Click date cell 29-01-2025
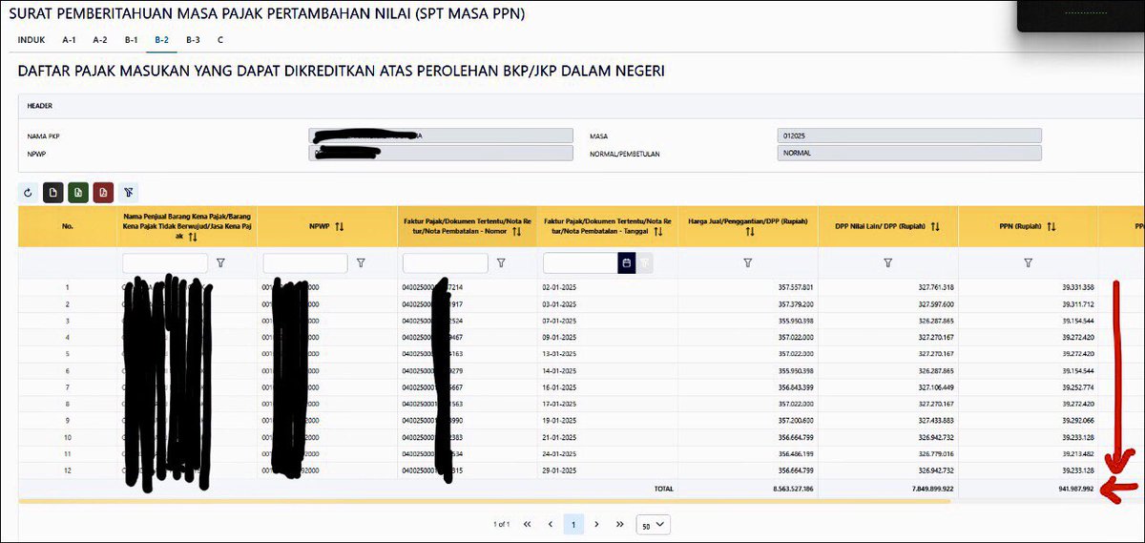Image resolution: width=1145 pixels, height=543 pixels. point(559,470)
